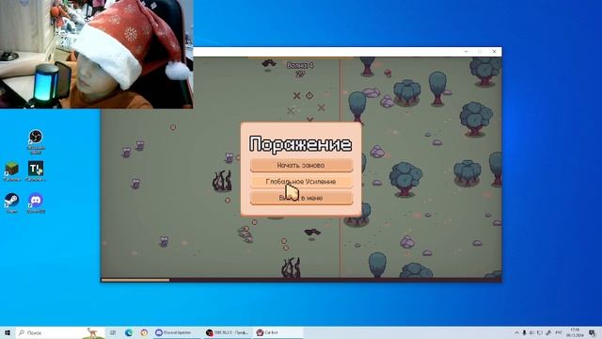602x339 pixels.
Task: Launch Steam from the desktop shortcut
Action: click(x=12, y=202)
